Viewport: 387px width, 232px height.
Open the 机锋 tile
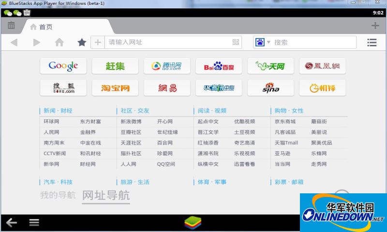point(322,88)
